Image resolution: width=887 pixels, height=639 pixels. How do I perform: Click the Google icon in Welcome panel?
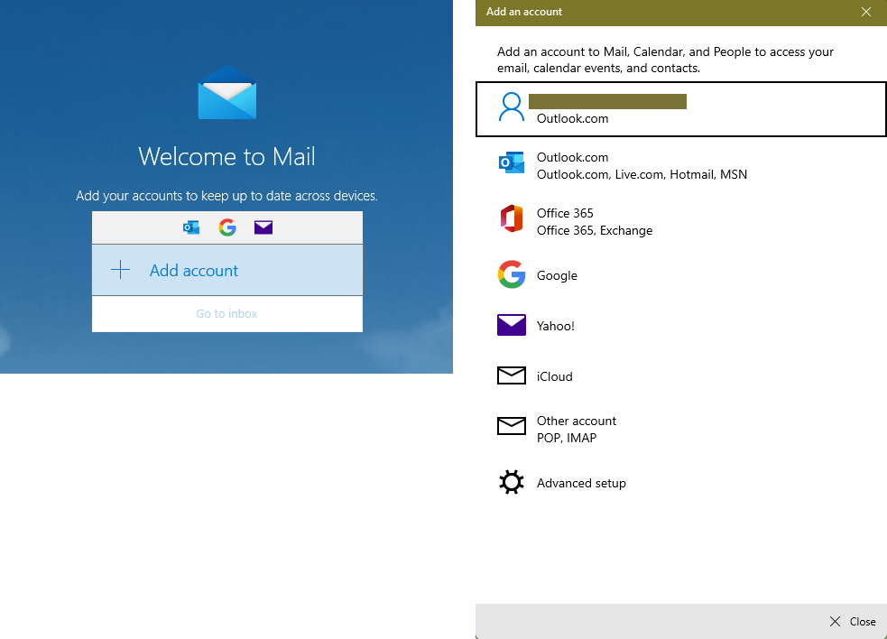(x=227, y=227)
